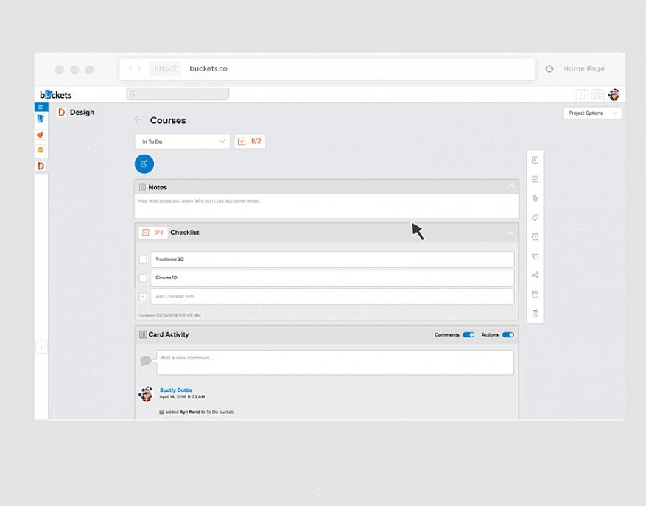Toggle the Actions switch

tap(508, 334)
